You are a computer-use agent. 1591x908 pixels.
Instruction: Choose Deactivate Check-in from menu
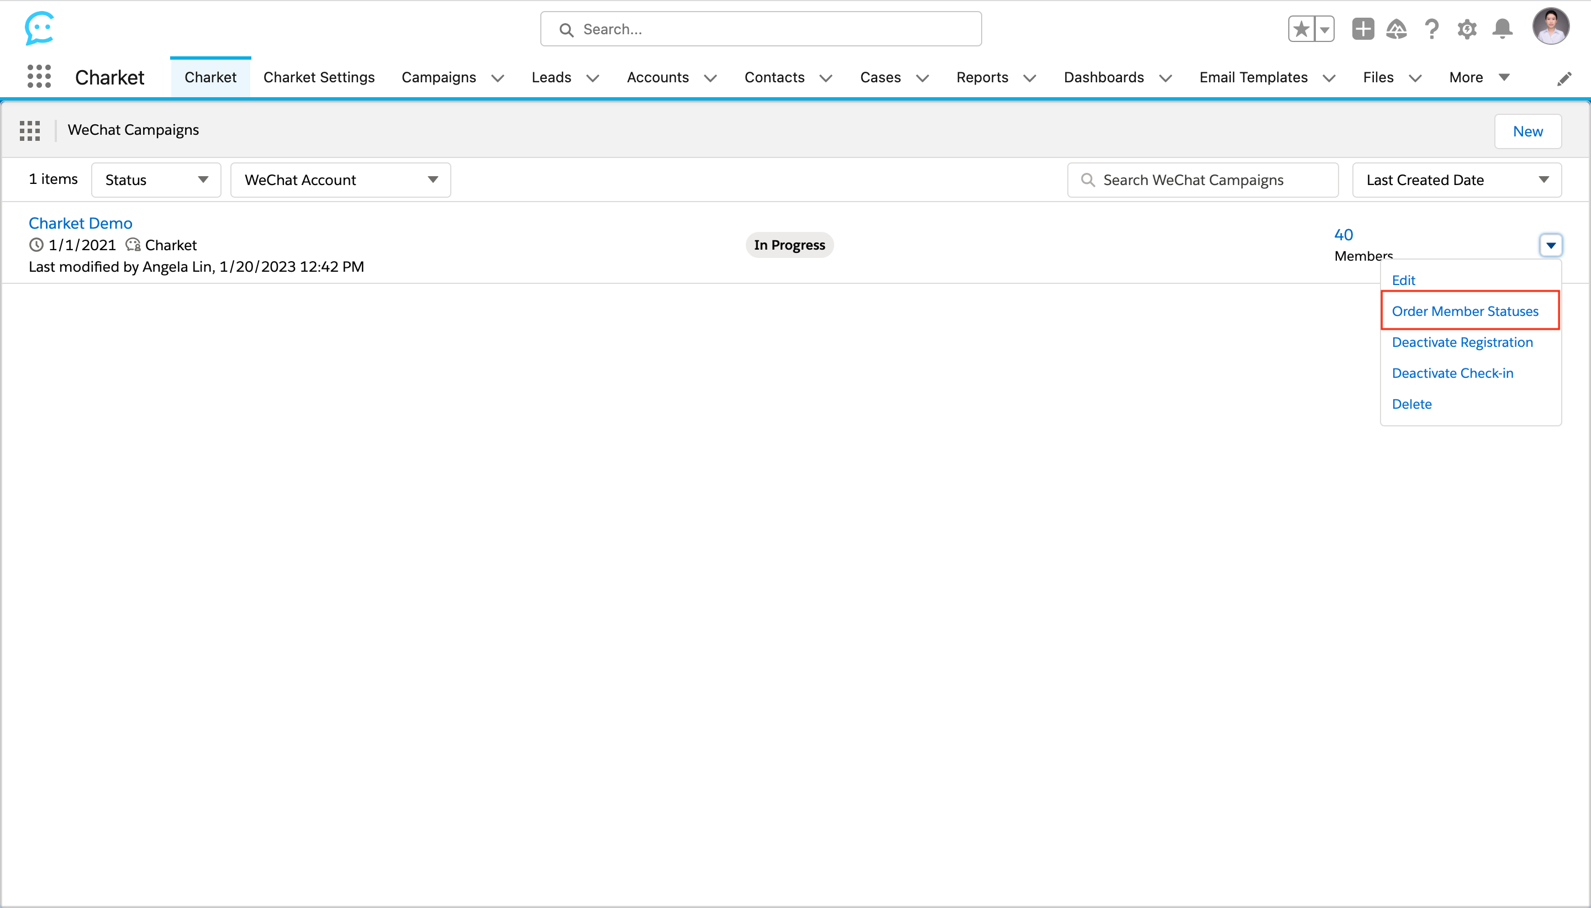1452,373
